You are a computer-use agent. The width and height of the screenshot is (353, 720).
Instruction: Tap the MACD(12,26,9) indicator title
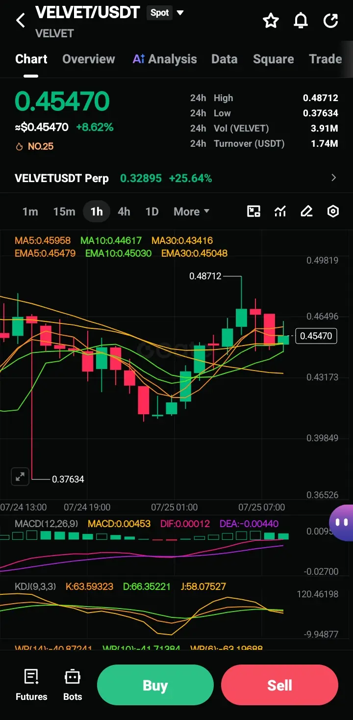click(x=47, y=524)
